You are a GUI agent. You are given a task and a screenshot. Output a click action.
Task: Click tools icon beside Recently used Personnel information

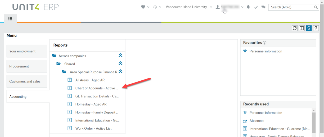point(245,112)
